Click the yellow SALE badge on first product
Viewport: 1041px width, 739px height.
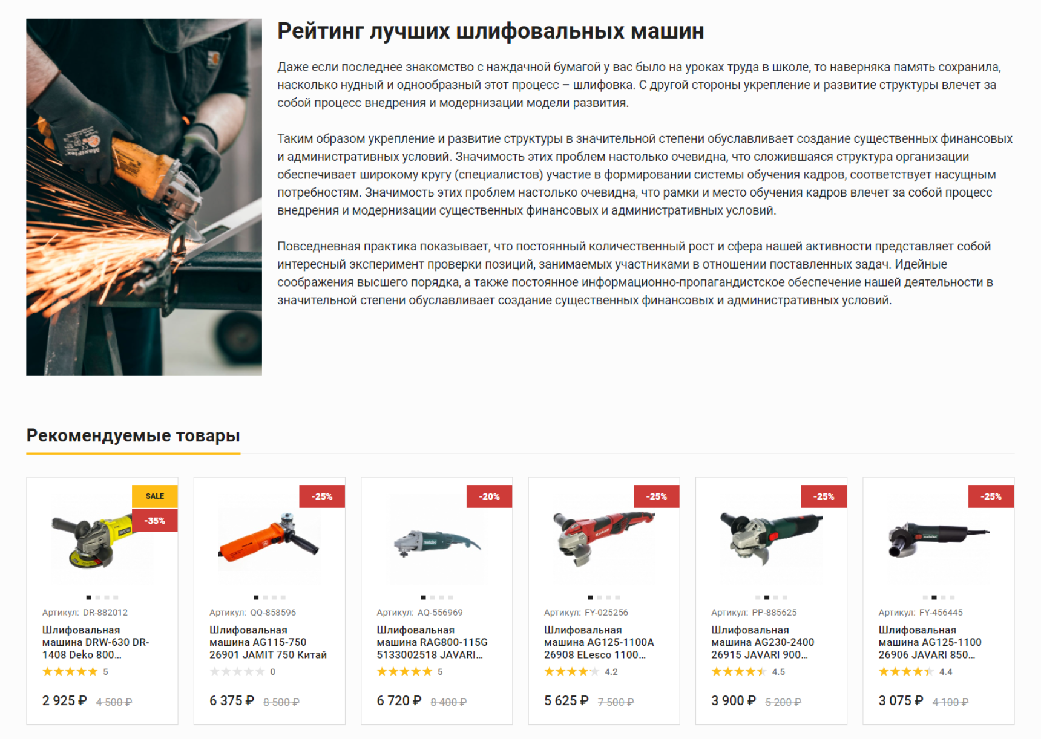155,496
